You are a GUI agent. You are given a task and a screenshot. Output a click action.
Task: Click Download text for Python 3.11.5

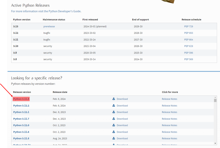pos(122,138)
